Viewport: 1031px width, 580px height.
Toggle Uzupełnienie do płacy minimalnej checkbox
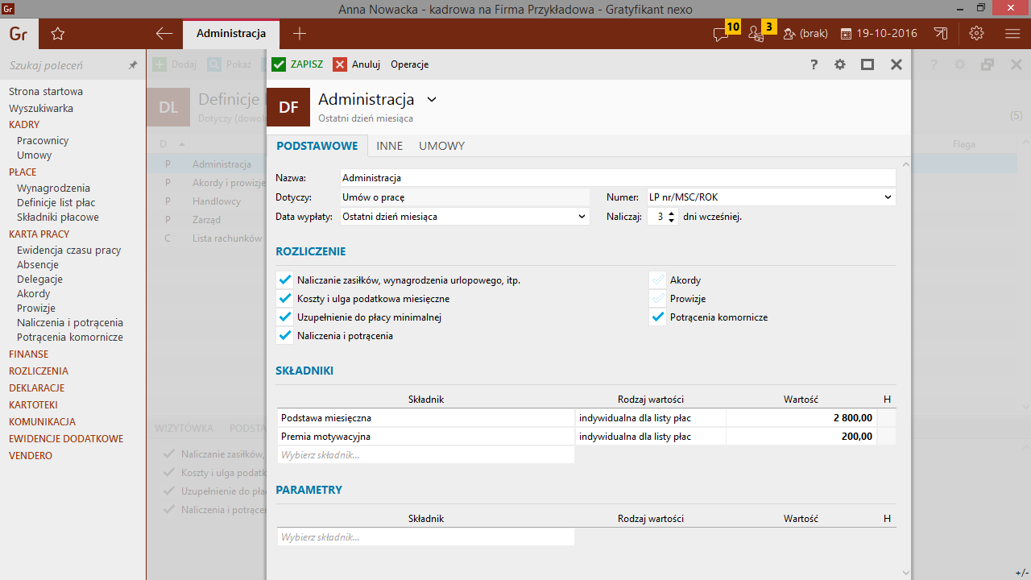(x=284, y=317)
